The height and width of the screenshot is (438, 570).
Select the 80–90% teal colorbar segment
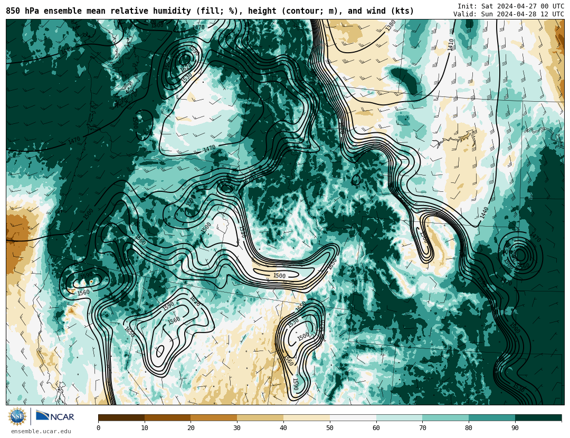point(492,417)
